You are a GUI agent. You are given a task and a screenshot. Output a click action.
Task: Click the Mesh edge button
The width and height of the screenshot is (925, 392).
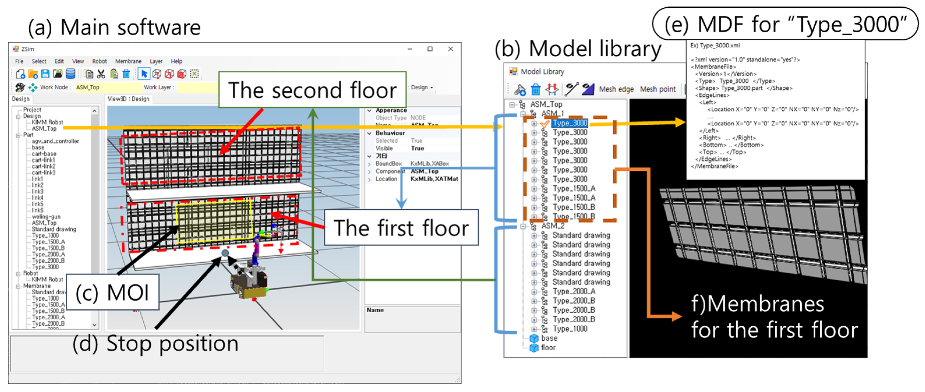coord(616,89)
